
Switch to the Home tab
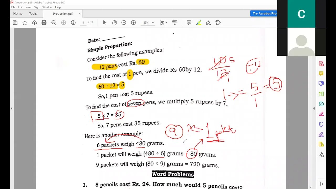pos(18,14)
